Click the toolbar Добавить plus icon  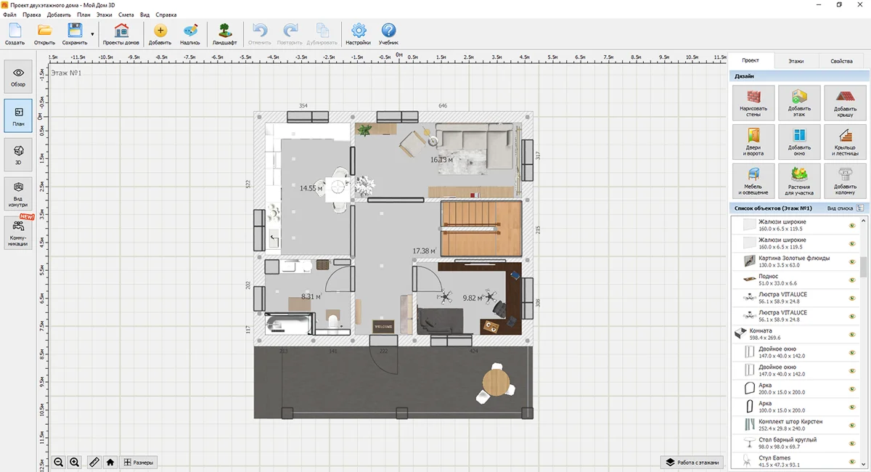160,34
